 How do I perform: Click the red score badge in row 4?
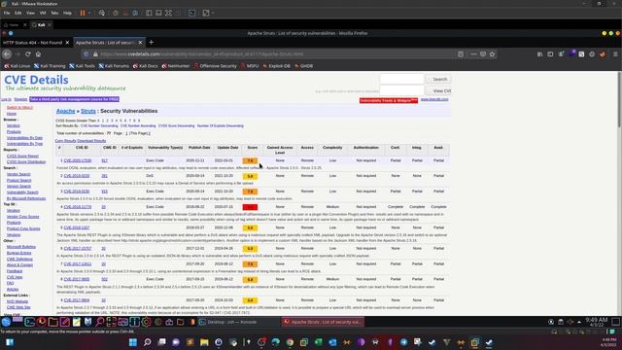[x=250, y=207]
